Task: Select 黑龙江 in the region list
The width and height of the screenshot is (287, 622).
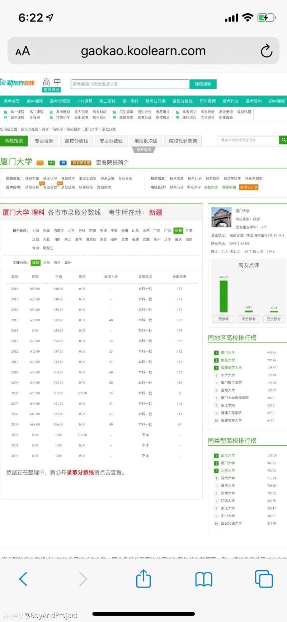Action: [48, 248]
